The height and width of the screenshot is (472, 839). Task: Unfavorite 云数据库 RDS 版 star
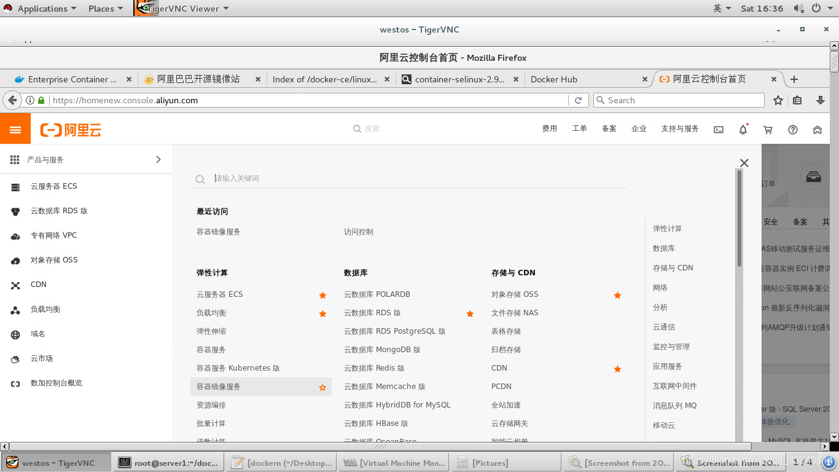pyautogui.click(x=470, y=313)
